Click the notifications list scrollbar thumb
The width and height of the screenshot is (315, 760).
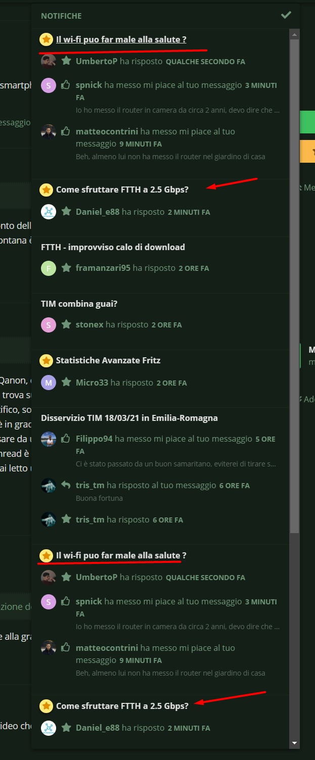click(x=294, y=286)
